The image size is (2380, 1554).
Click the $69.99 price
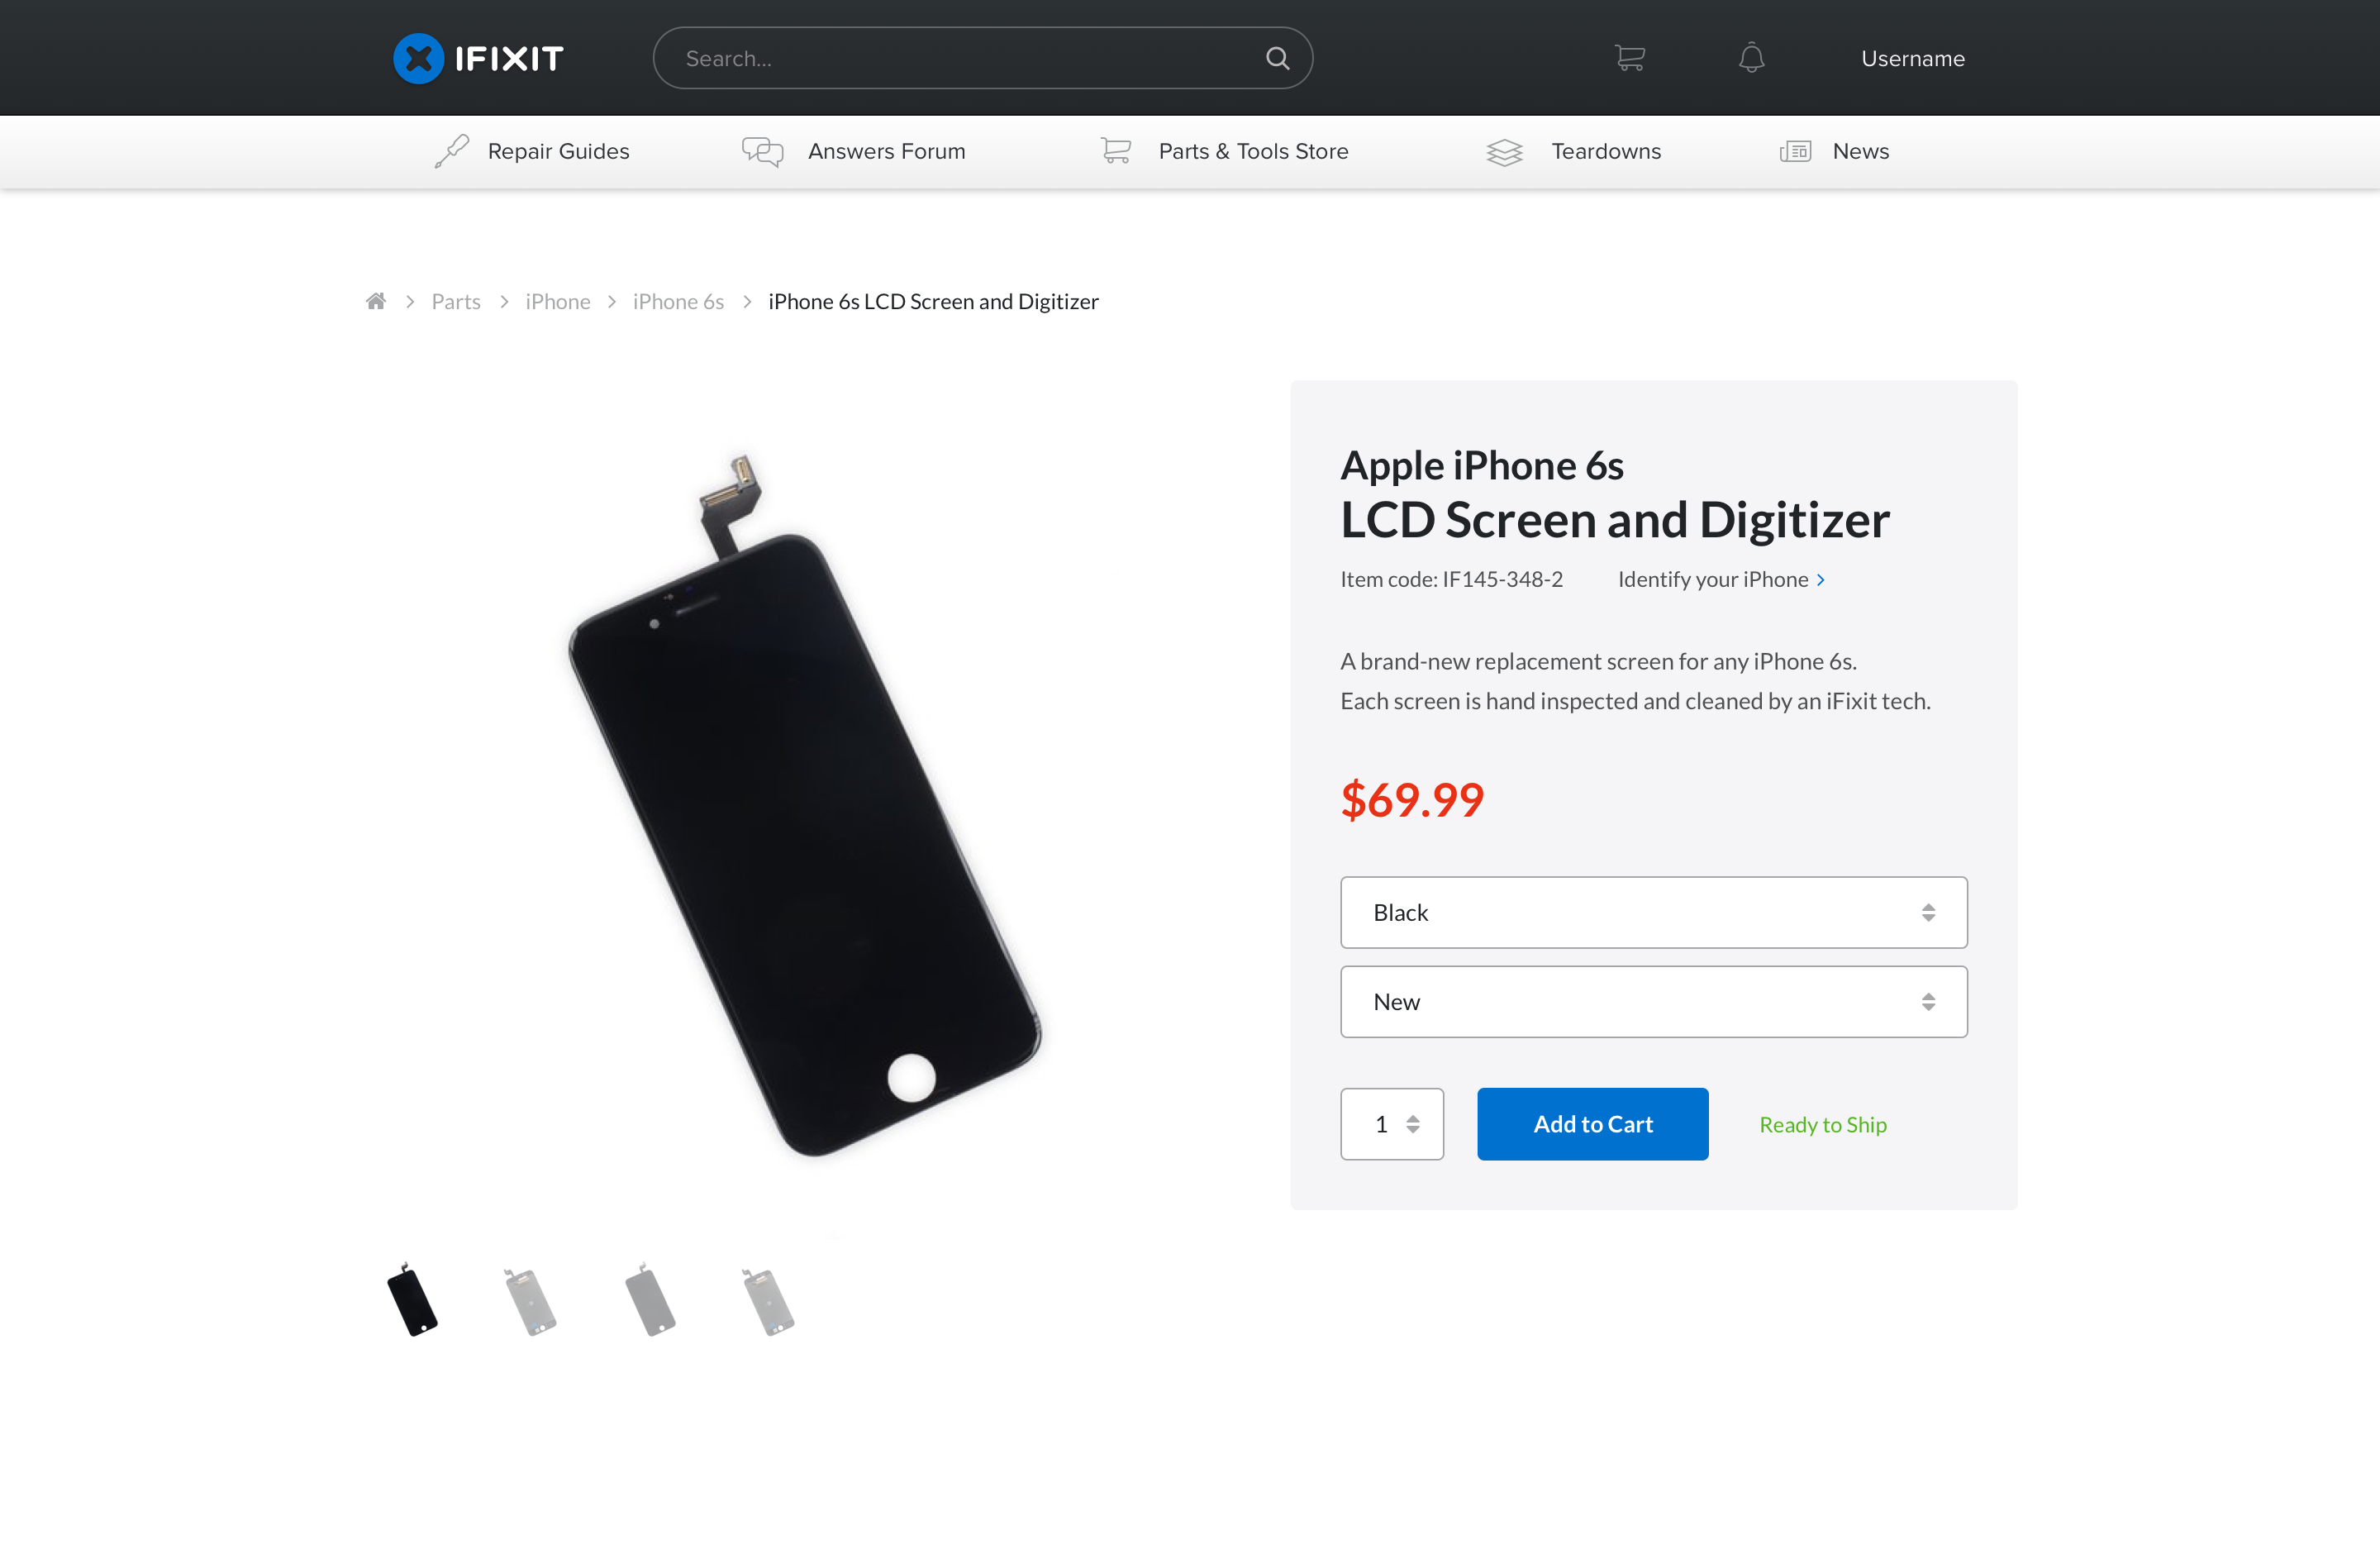tap(1412, 799)
